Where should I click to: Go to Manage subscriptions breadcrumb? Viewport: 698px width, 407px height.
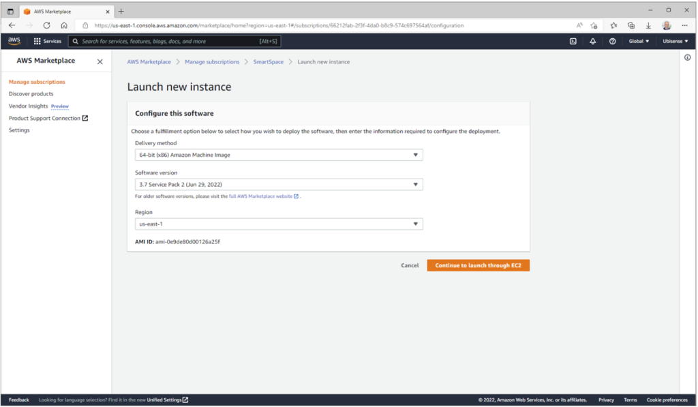(212, 62)
